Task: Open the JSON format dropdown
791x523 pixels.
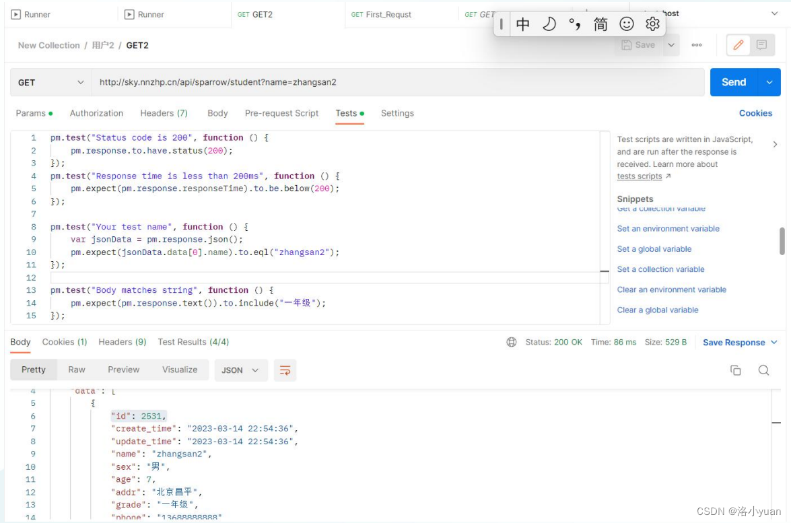Action: tap(240, 370)
